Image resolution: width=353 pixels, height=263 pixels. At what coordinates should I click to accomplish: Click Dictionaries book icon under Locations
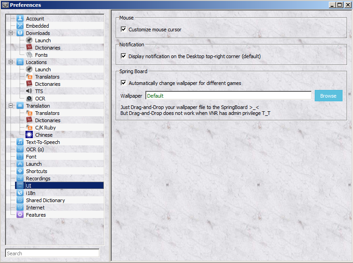(29, 84)
